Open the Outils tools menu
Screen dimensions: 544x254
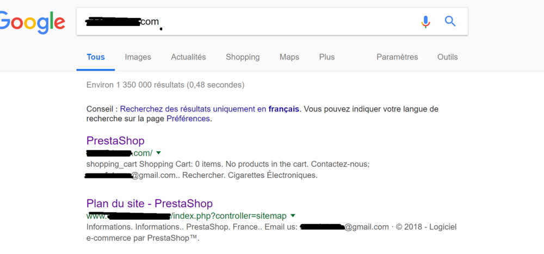click(447, 57)
